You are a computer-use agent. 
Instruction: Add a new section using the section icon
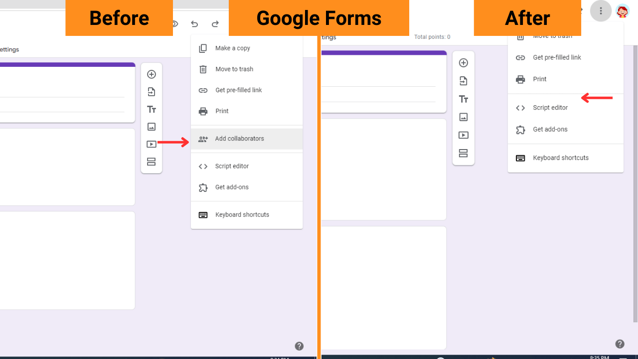(151, 162)
